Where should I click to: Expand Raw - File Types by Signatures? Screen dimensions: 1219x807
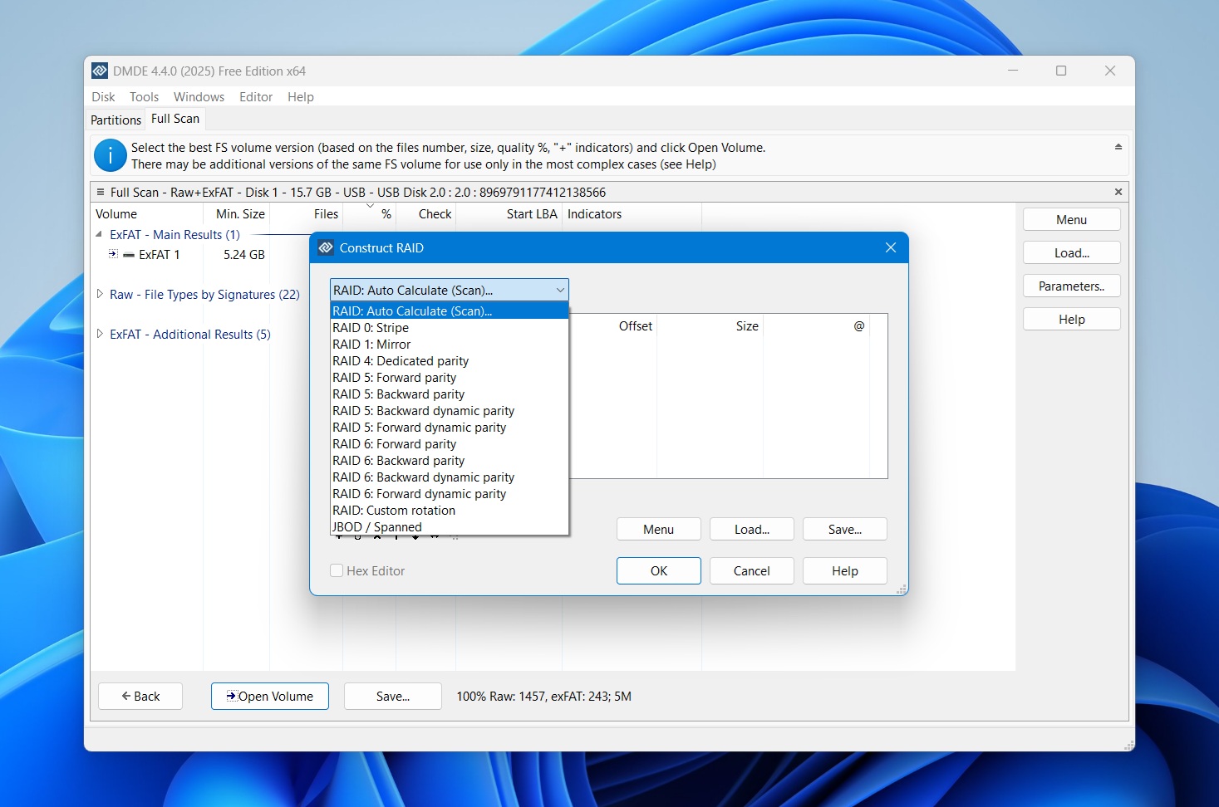(x=99, y=294)
